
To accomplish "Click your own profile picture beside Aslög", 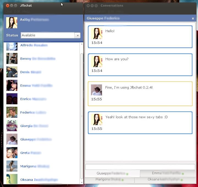I will [x=12, y=23].
